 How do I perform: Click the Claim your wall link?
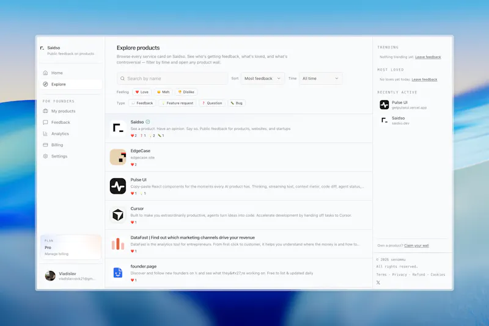click(x=416, y=245)
